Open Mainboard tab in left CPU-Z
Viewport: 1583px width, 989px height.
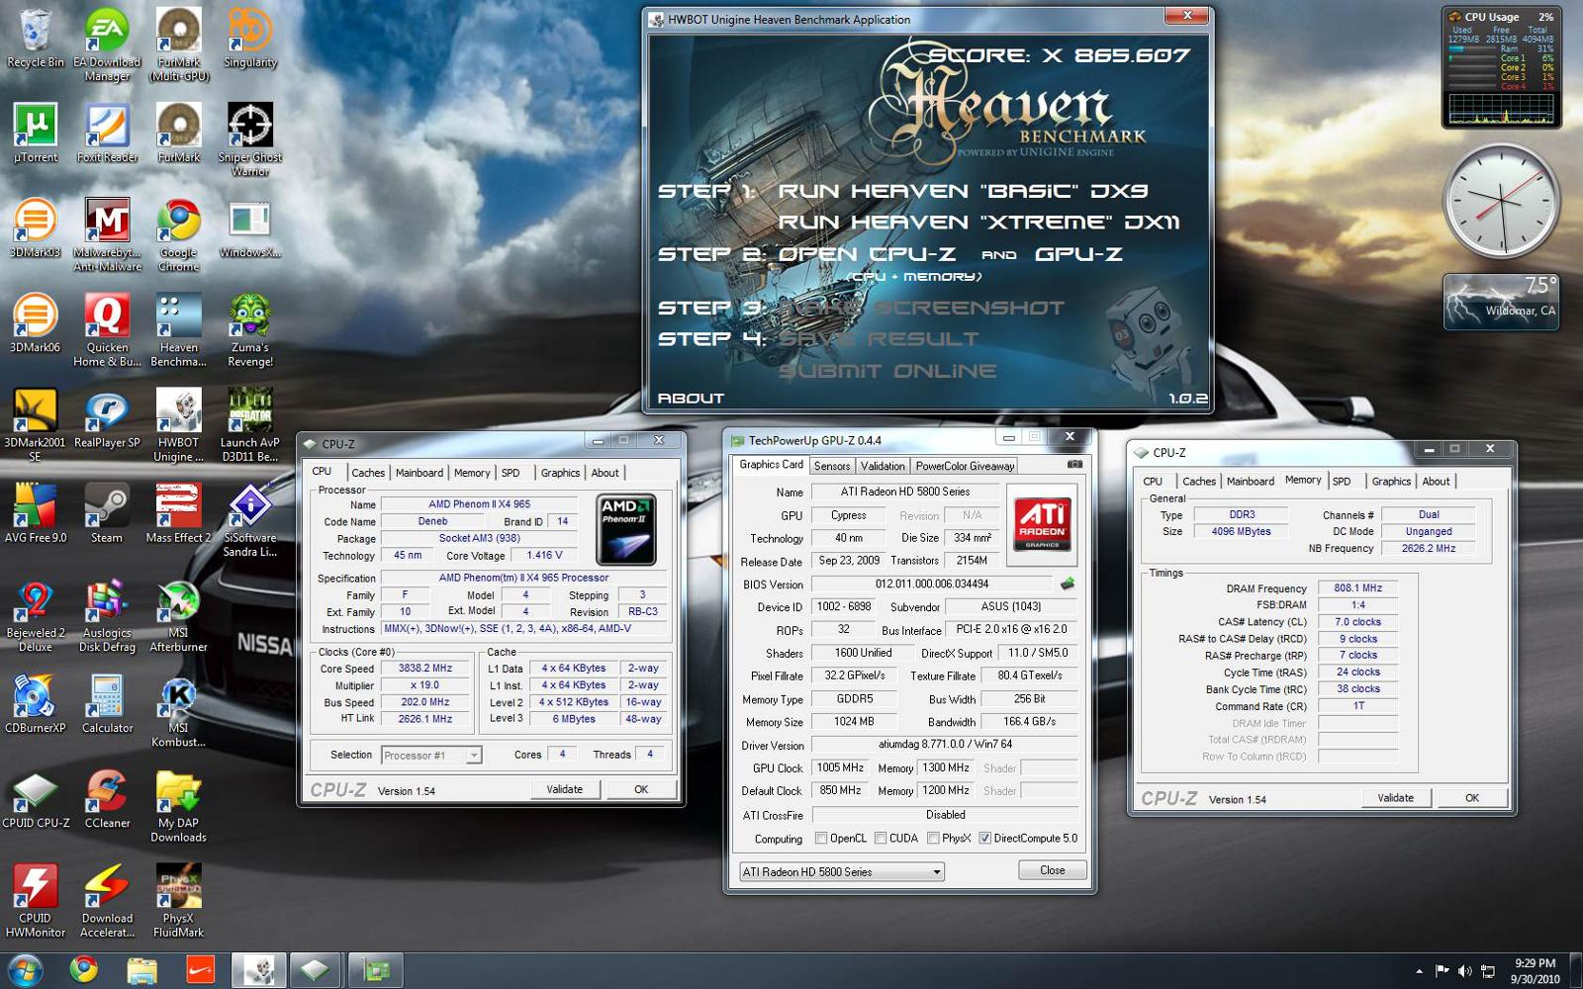point(419,473)
